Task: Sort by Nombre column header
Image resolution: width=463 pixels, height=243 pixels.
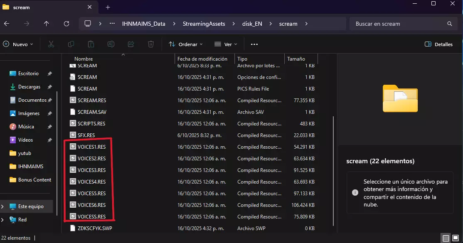Action: pos(84,59)
